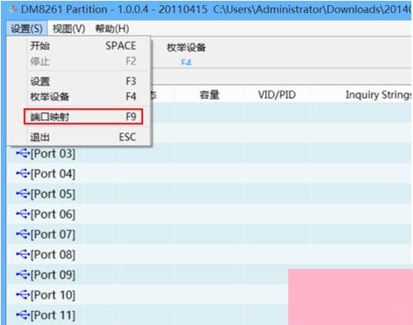This screenshot has width=413, height=325.
Task: Choose 端口映射 F9 menu entry
Action: pyautogui.click(x=83, y=116)
